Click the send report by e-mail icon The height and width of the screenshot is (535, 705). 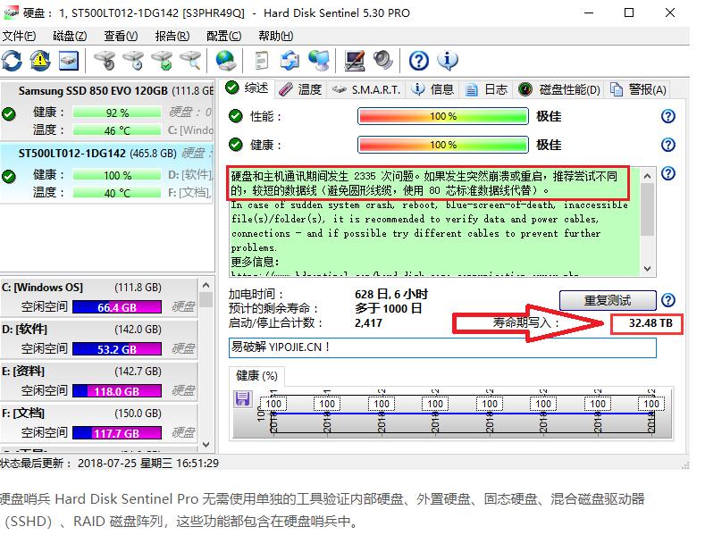290,60
